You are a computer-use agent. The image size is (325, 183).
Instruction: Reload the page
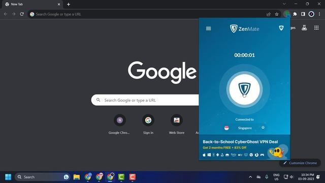pyautogui.click(x=22, y=14)
